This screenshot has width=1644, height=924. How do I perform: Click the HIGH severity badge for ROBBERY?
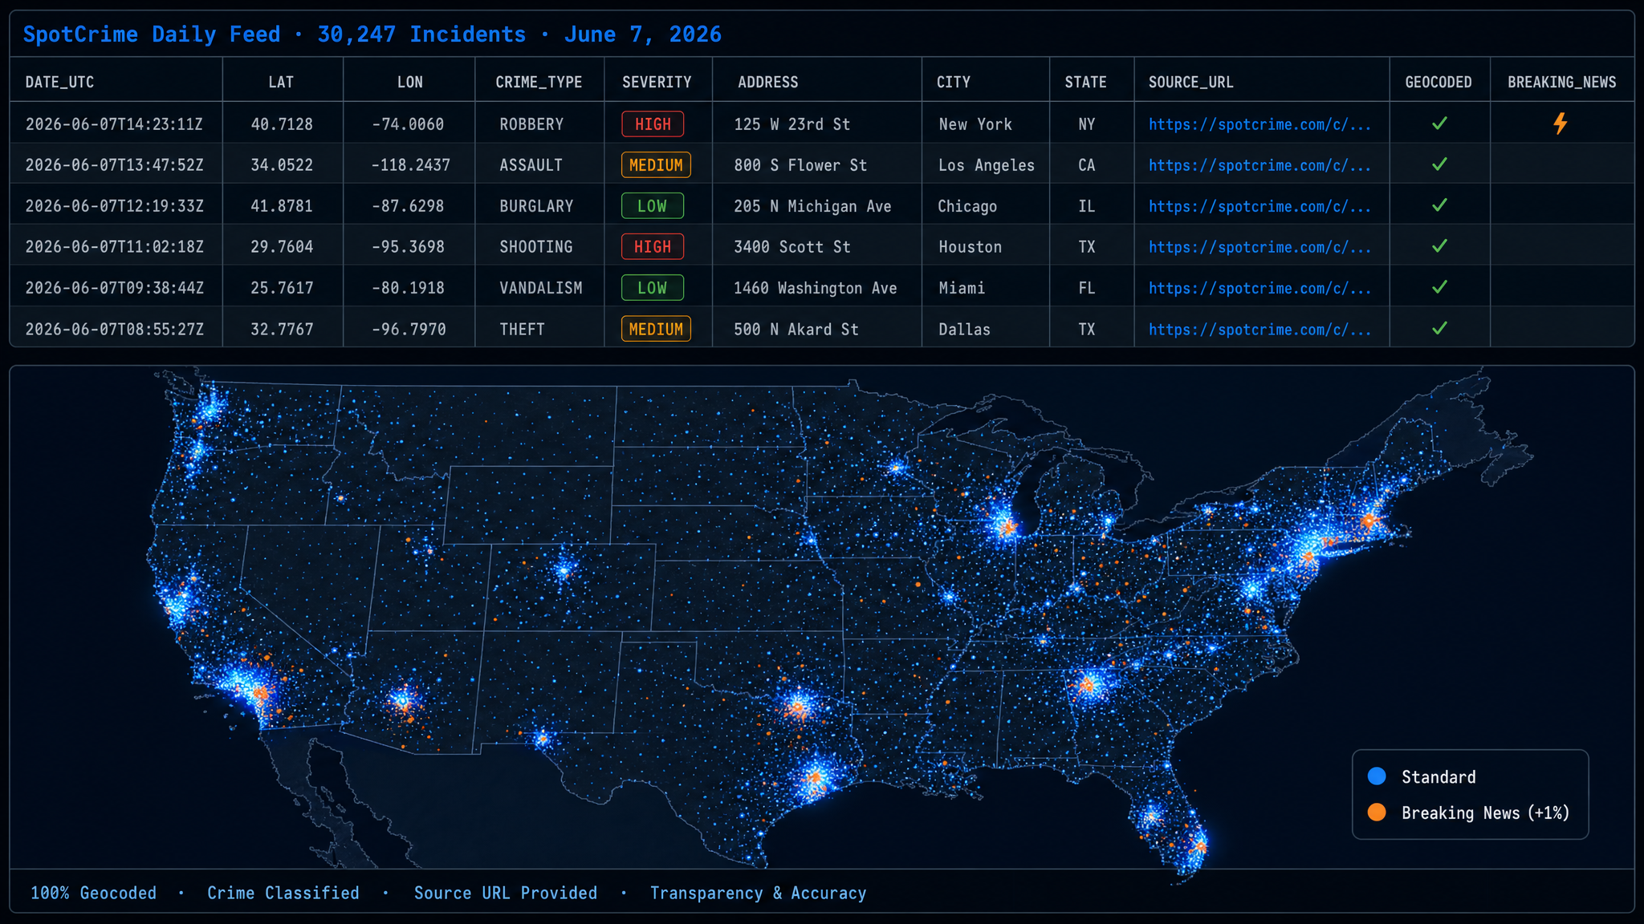[653, 124]
